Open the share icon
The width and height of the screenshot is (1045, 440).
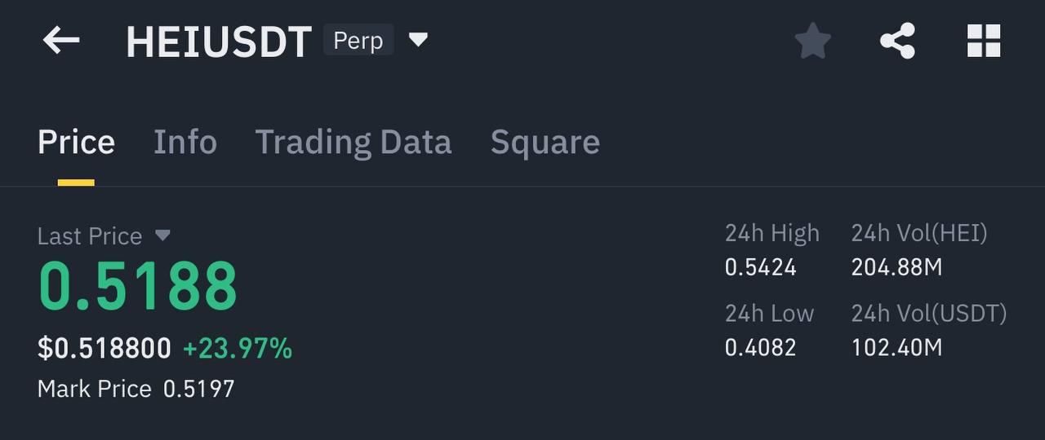tap(898, 41)
